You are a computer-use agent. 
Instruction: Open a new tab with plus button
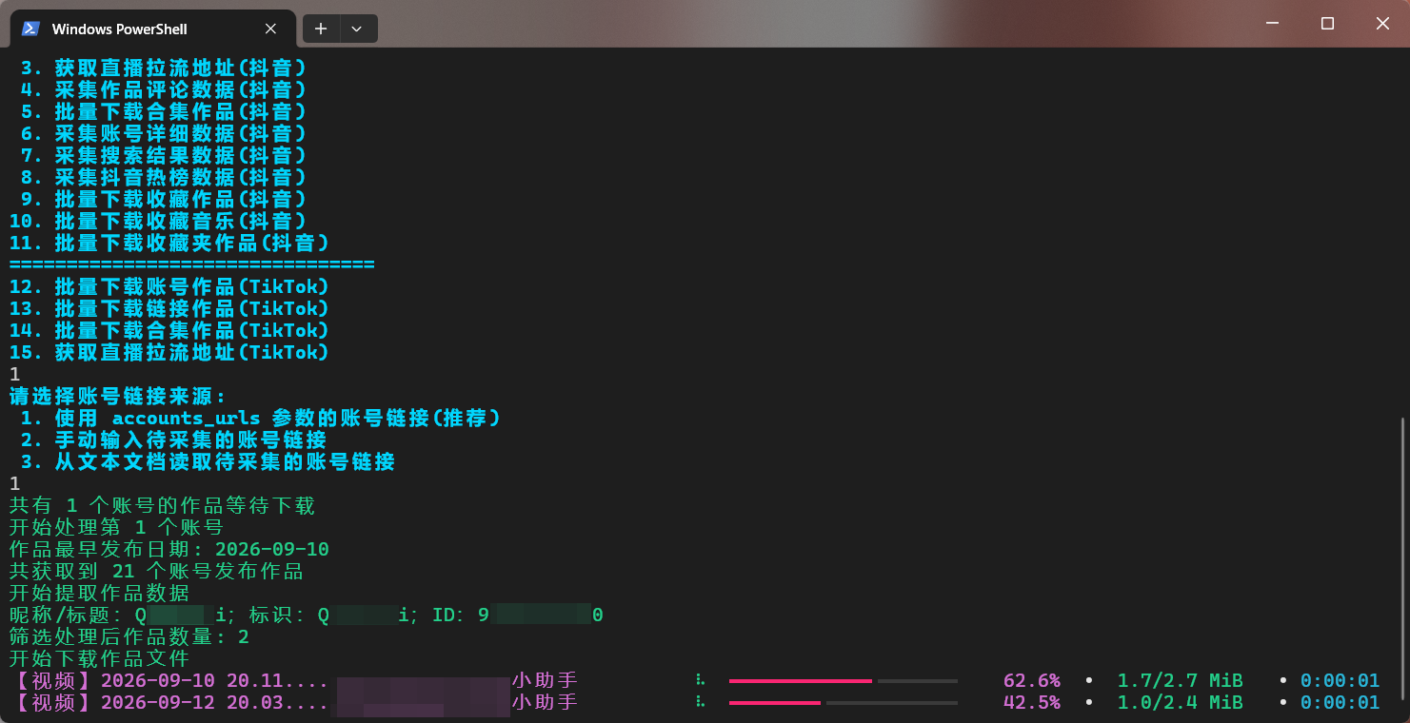[321, 29]
